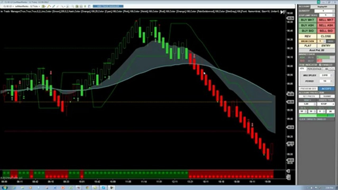Click the FLAT button
The height and width of the screenshot is (190, 338).
click(x=307, y=46)
